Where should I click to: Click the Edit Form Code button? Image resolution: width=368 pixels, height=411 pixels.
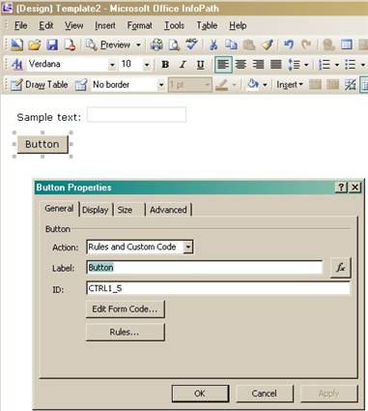(x=126, y=308)
